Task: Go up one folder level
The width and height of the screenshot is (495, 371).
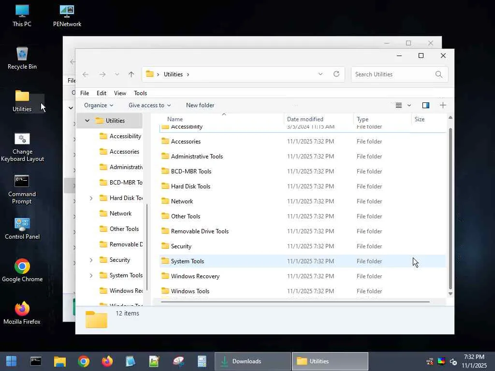Action: 131,74
